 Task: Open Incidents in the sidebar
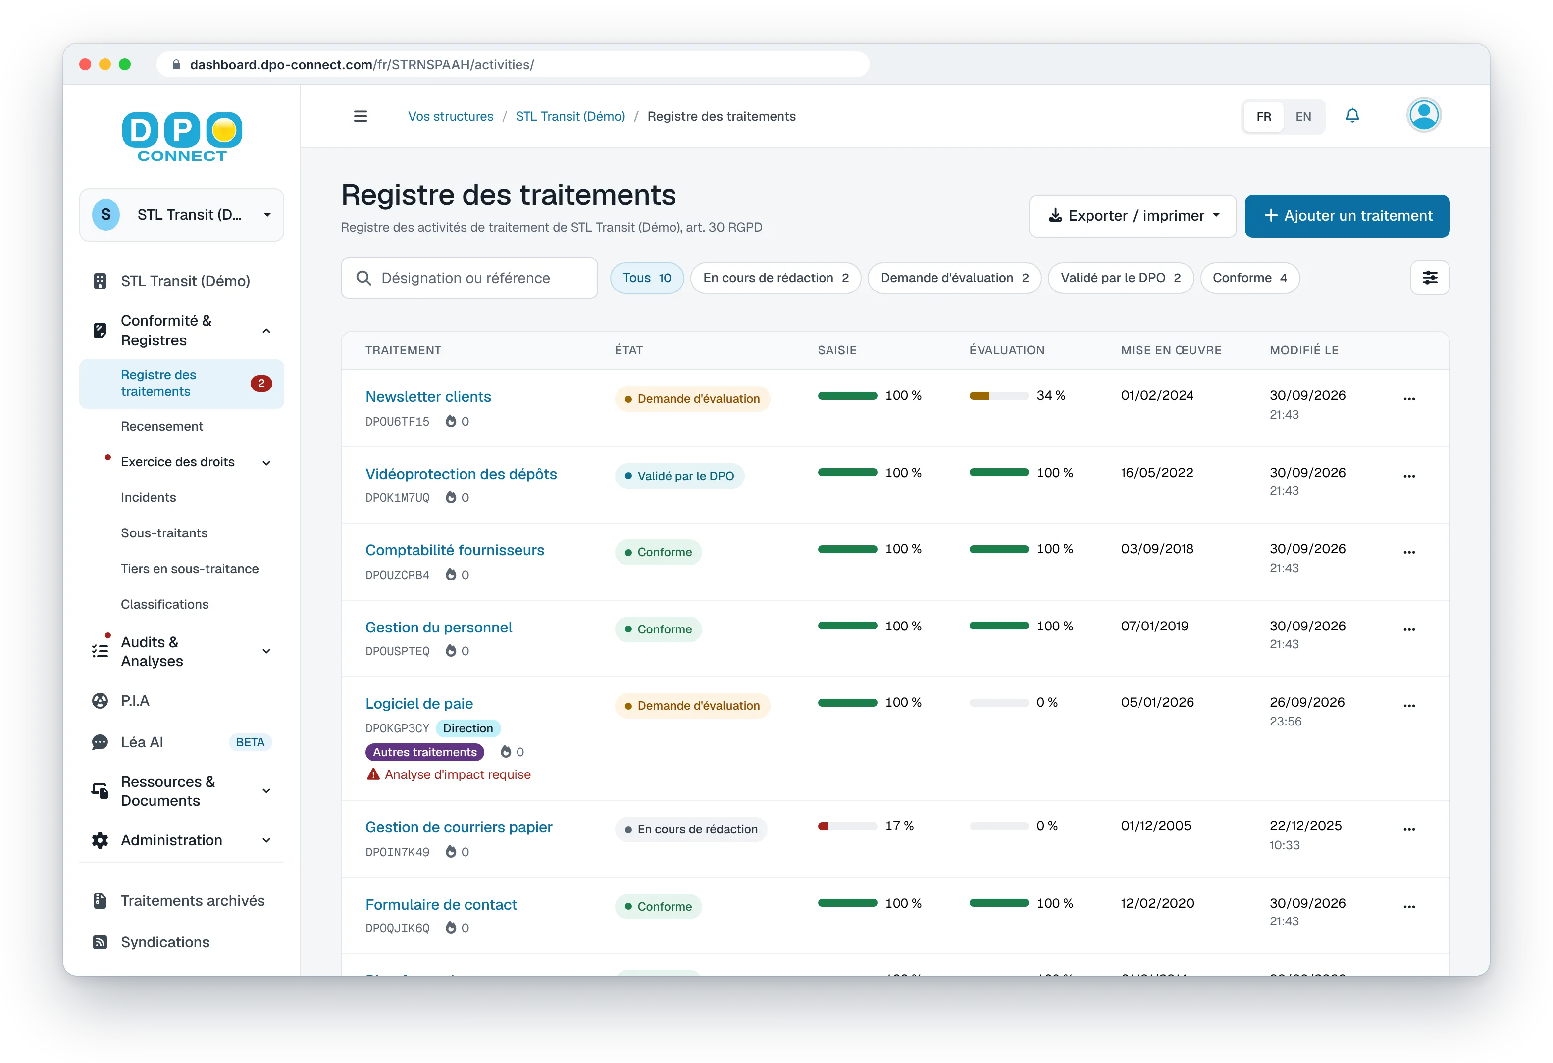pos(149,497)
